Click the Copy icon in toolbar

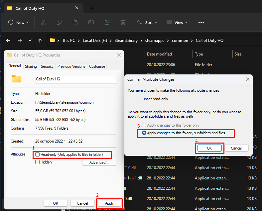pos(59,22)
